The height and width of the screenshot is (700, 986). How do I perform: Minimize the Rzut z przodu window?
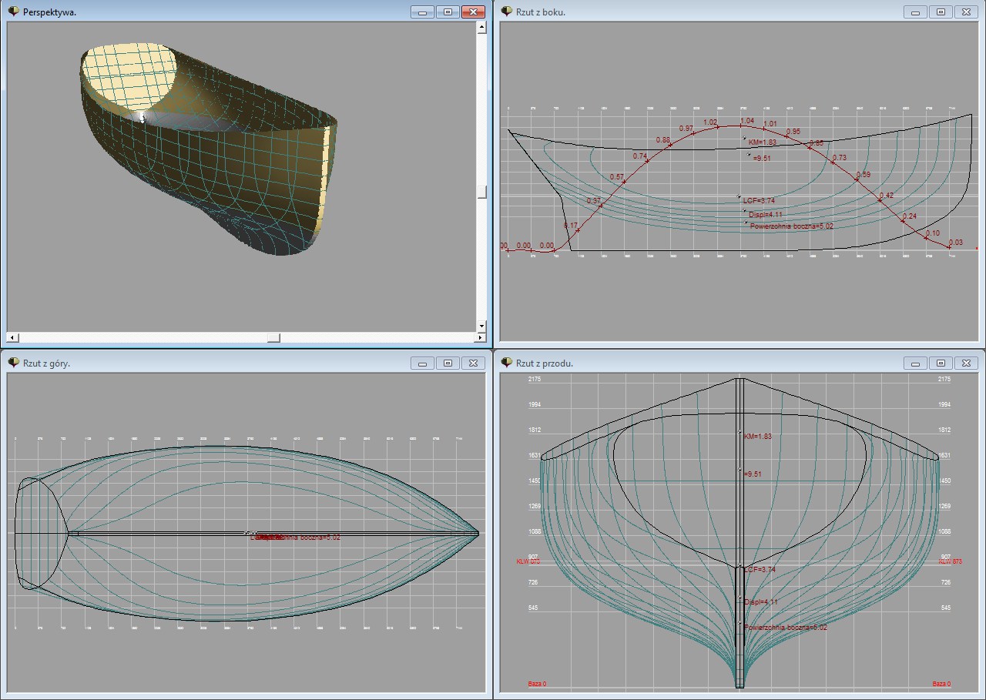(916, 363)
